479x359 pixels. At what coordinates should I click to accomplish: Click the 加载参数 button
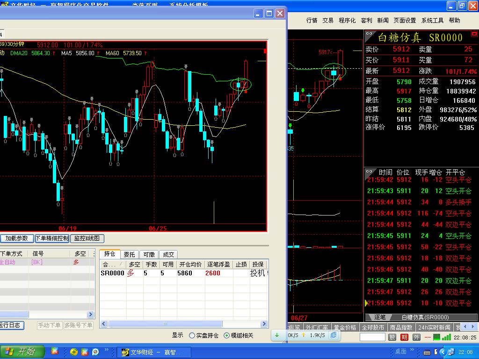(16, 238)
